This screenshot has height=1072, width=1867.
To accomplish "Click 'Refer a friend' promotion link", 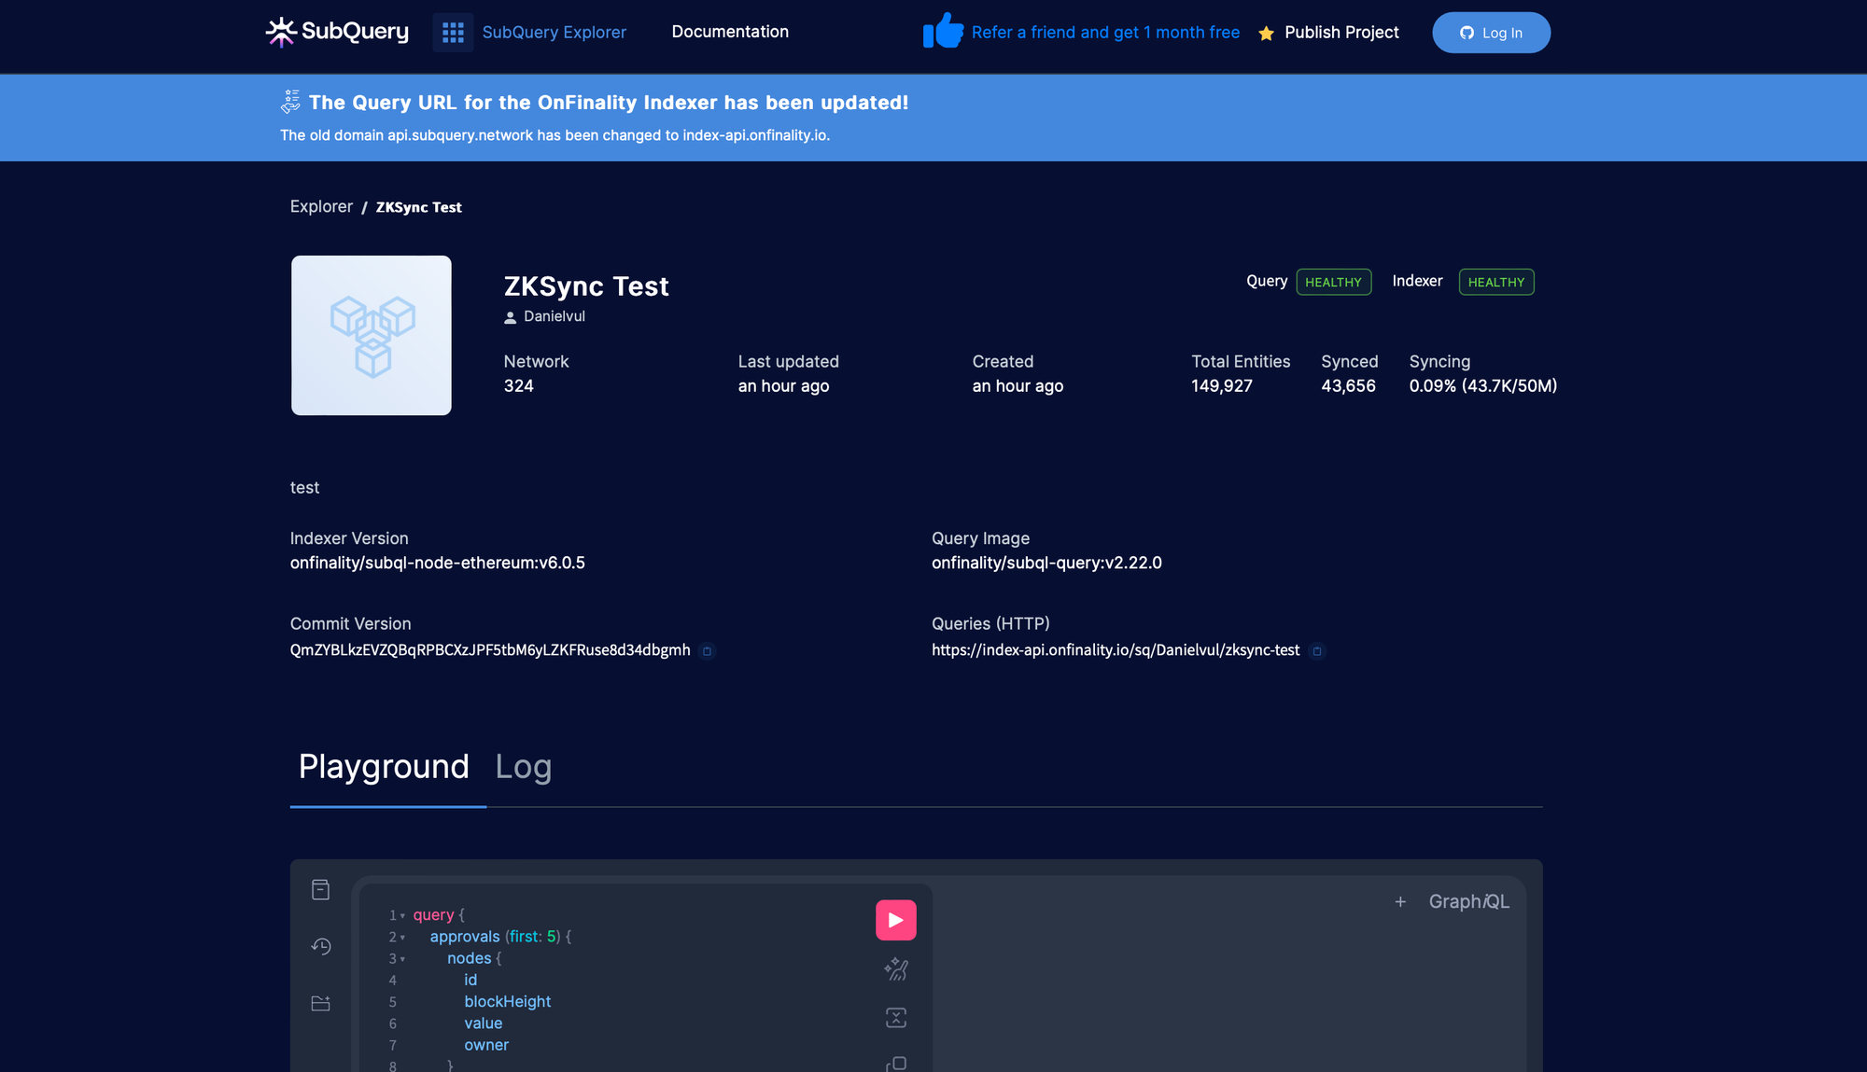I will (1104, 33).
